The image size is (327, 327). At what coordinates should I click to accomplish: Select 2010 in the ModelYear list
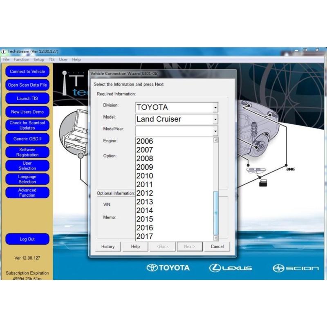coord(175,176)
